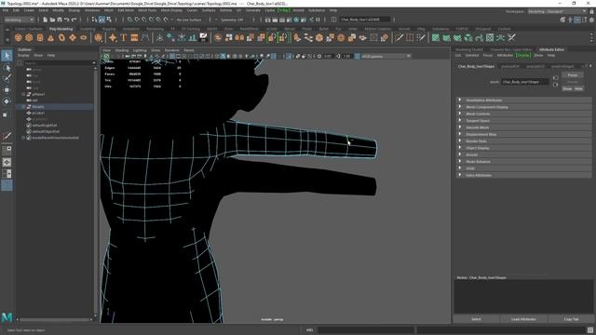Click the UV editor shelf icon
The image size is (596, 335).
click(x=490, y=37)
